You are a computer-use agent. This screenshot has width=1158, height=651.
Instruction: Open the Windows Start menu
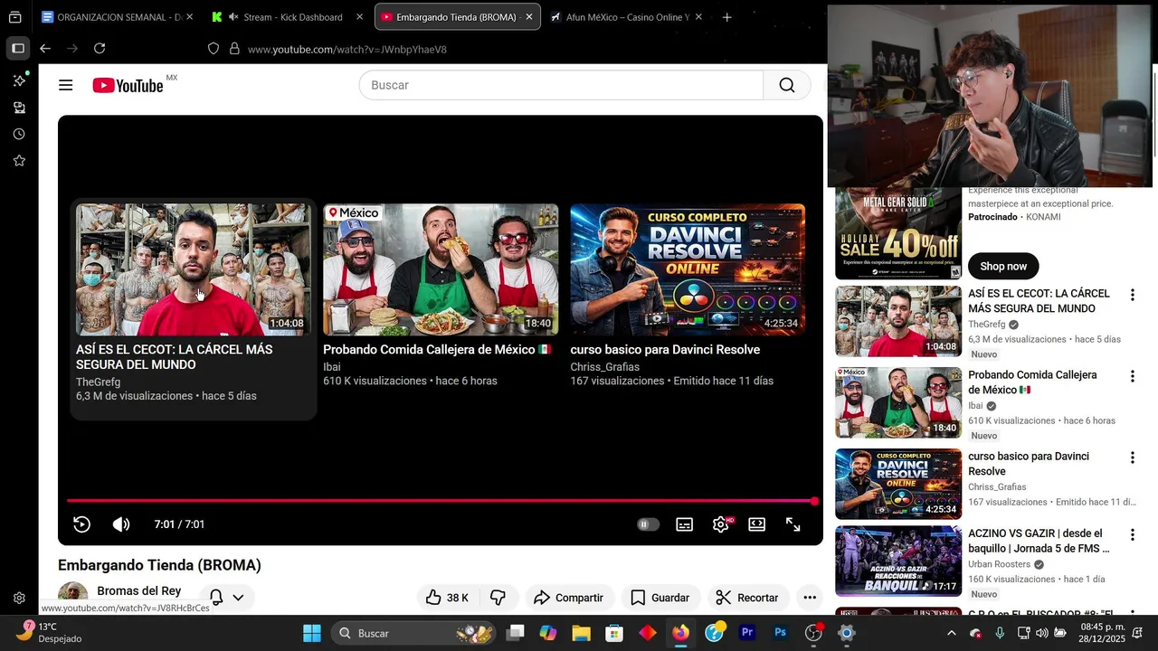click(312, 633)
